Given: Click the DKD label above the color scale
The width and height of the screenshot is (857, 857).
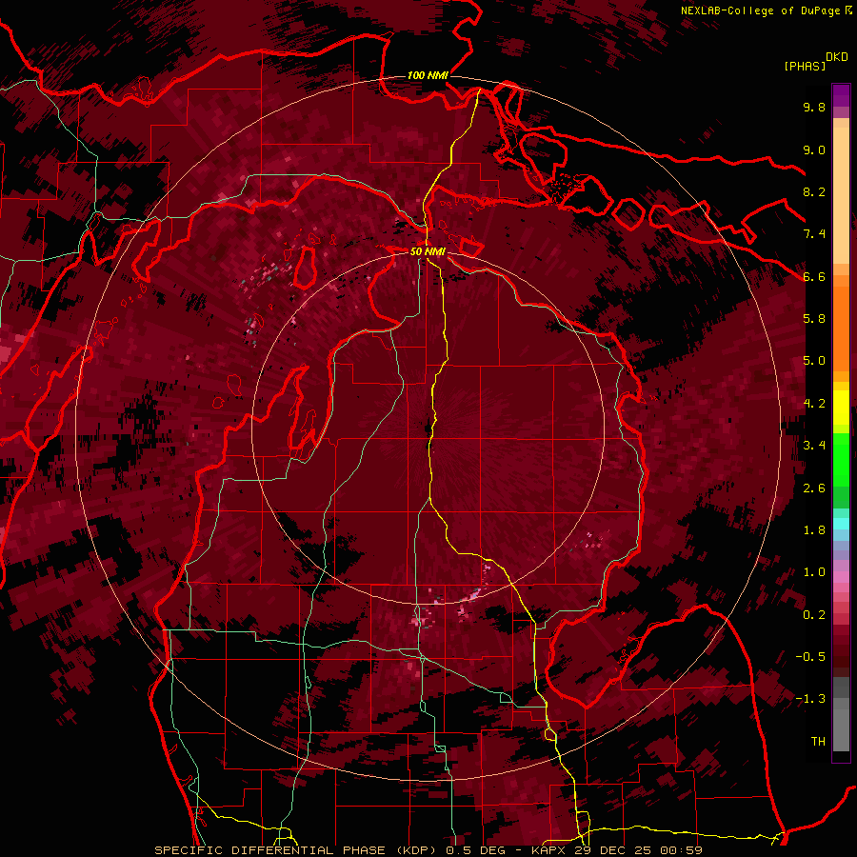Looking at the screenshot, I should (837, 57).
